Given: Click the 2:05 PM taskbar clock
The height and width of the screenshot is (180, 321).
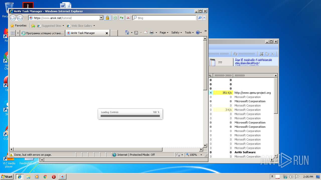Looking at the screenshot, I should (x=308, y=177).
